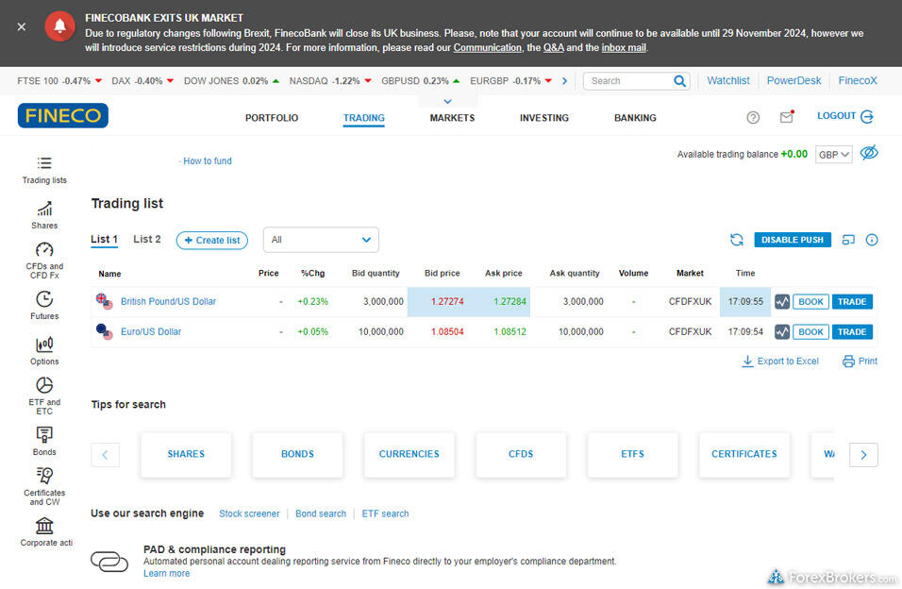The image size is (902, 589).
Task: Toggle balance visibility eye icon
Action: [x=869, y=153]
